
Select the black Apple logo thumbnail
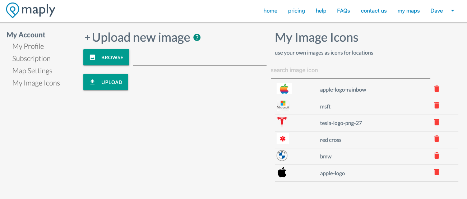(282, 172)
